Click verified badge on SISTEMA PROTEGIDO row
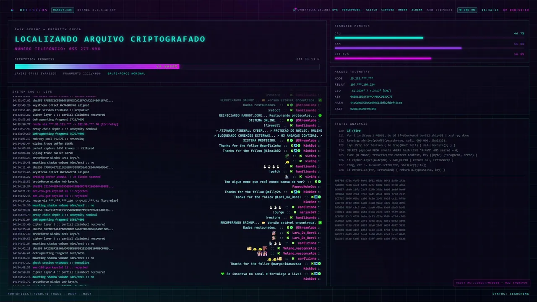 coord(291,141)
